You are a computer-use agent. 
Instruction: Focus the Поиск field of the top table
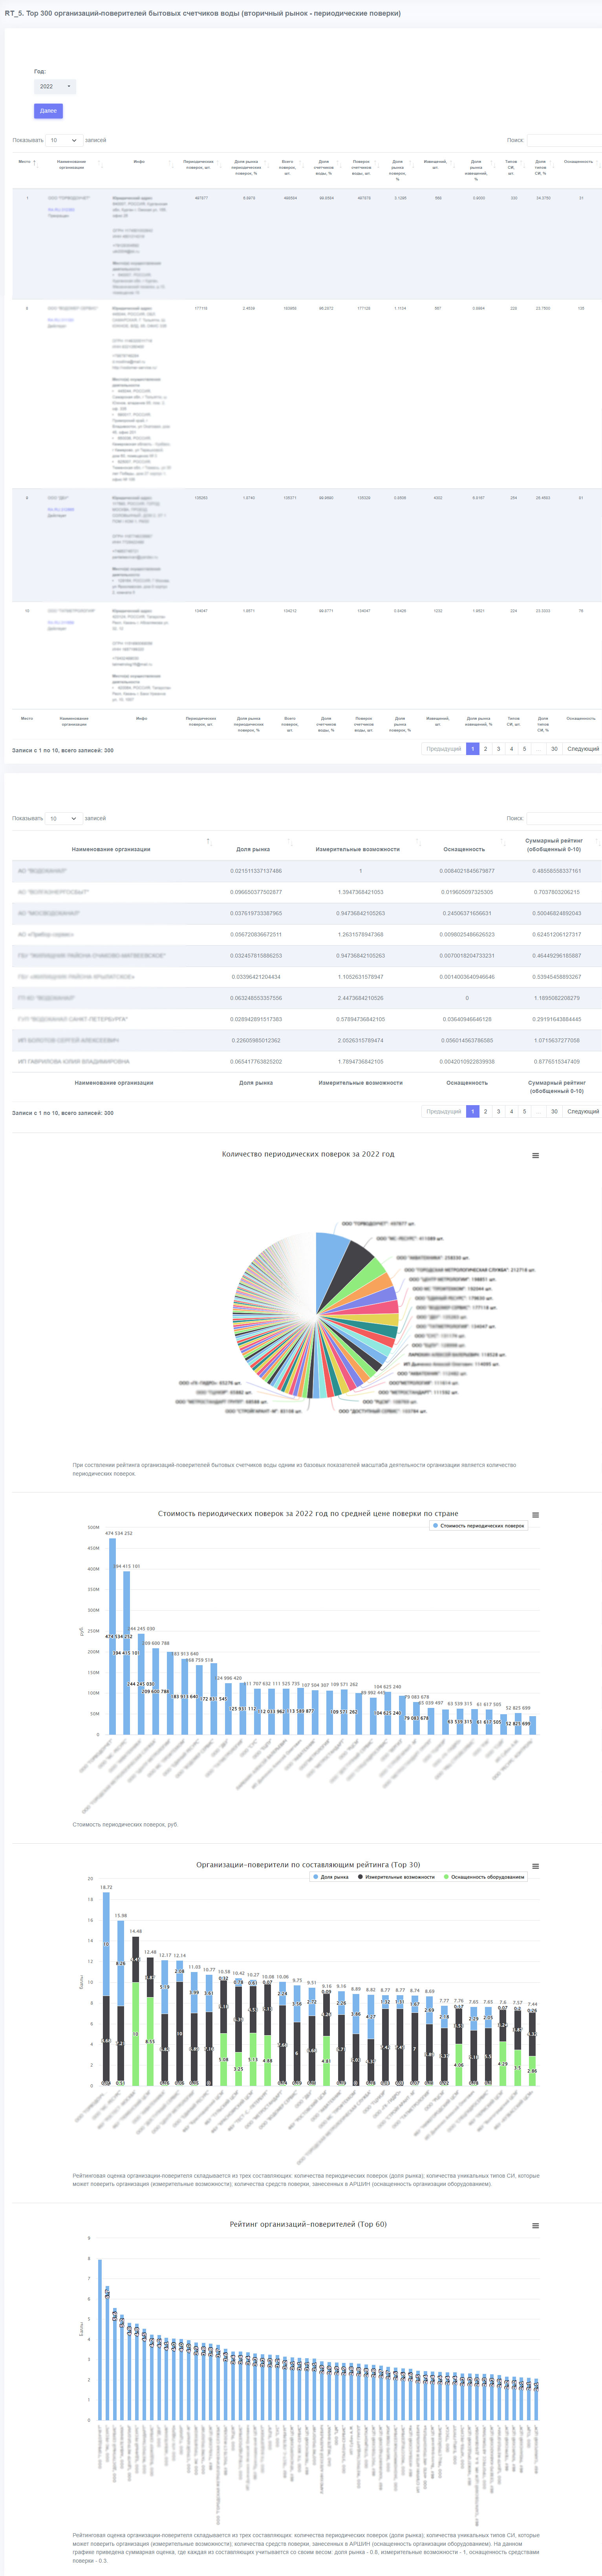point(563,140)
